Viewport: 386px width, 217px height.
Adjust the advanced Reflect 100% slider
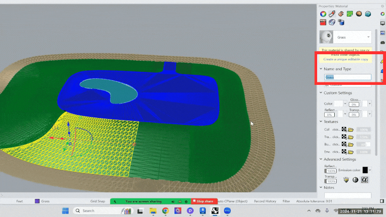tap(331, 171)
